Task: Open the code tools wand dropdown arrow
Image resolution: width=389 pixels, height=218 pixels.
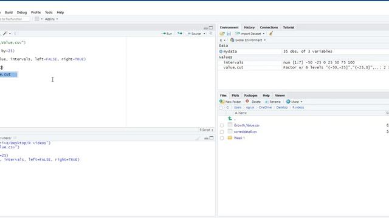Action: pyautogui.click(x=10, y=33)
